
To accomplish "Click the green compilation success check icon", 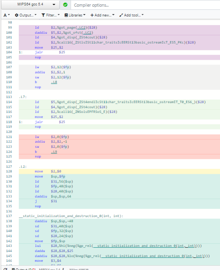I will [x=65, y=5].
